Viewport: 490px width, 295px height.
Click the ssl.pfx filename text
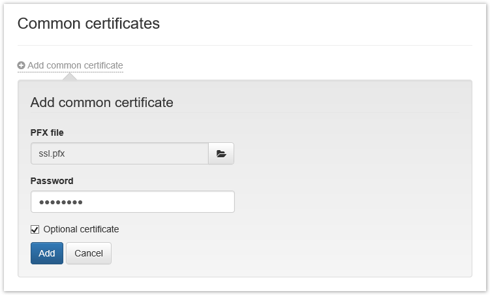point(52,154)
